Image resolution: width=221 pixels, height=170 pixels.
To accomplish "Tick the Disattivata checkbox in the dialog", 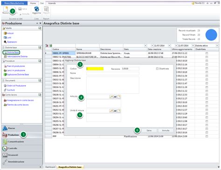I will [x=157, y=68].
